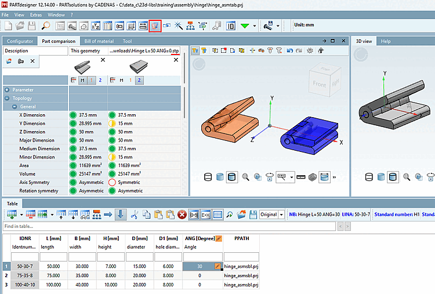This screenshot has height=294, width=435.
Task: Click the 100-40-10 IDNR cell
Action: [25, 285]
